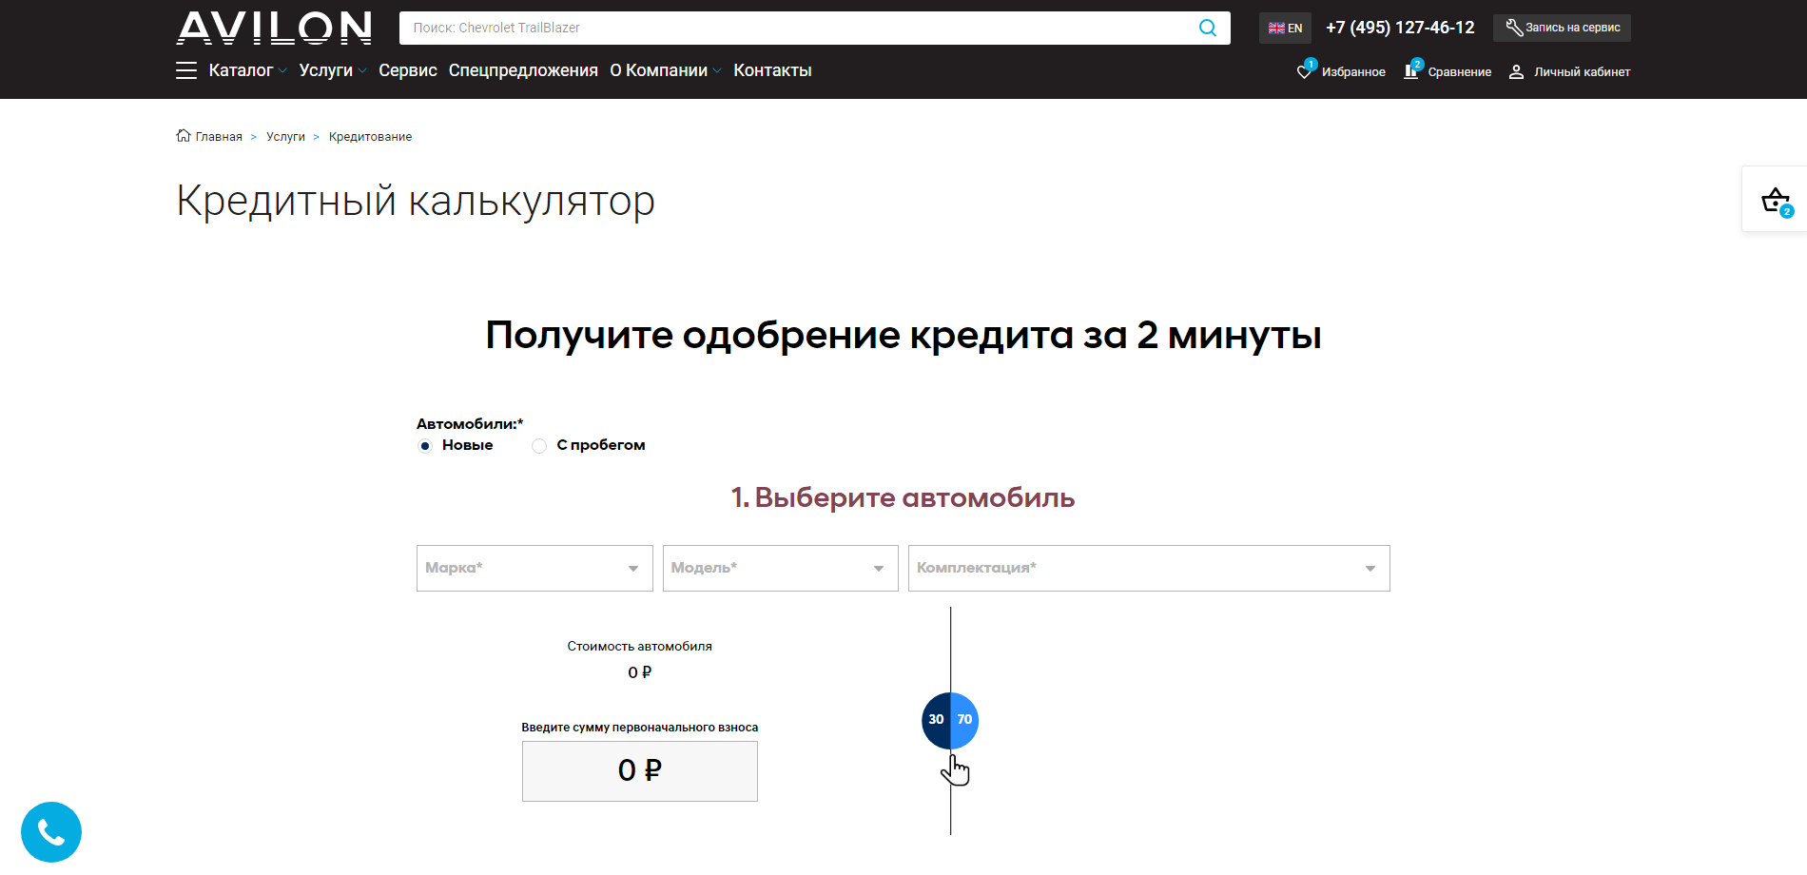Open Избранное favorites heart icon
Screen dimensions: 1807x875
coord(1306,70)
